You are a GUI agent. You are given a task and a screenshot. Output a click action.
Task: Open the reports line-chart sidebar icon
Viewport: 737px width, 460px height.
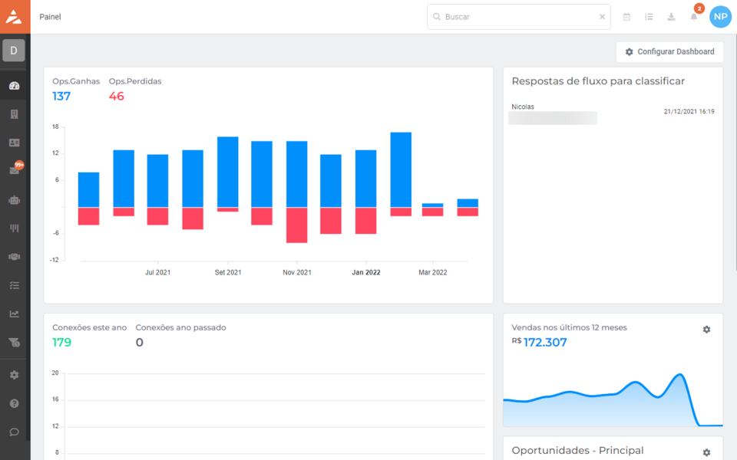pyautogui.click(x=14, y=314)
